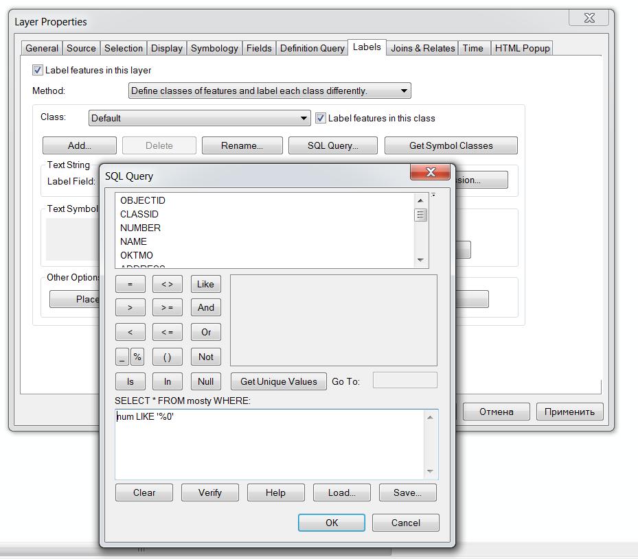Click the down arrow of field list scrollbar
Screen dimensions: 638x559
click(x=420, y=260)
